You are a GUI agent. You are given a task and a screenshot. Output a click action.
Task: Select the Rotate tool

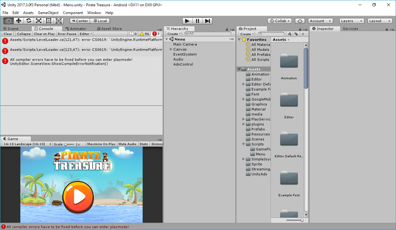28,21
